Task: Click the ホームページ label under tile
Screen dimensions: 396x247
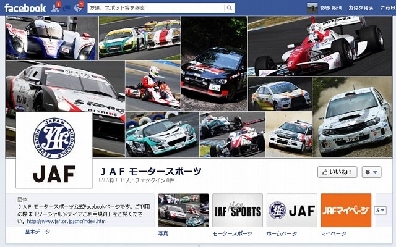Action: [x=282, y=233]
